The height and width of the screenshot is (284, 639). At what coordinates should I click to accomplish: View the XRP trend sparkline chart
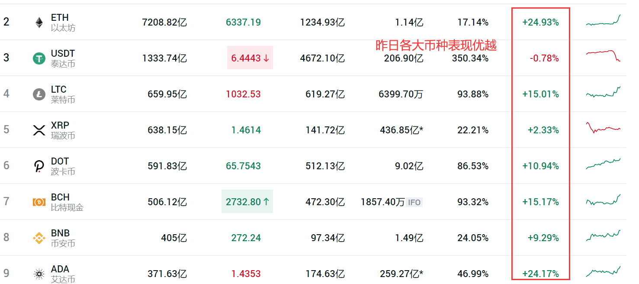pyautogui.click(x=603, y=128)
